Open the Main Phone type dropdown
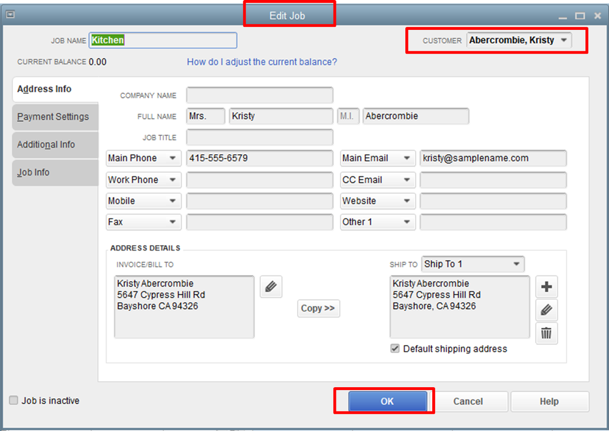Image resolution: width=609 pixels, height=431 pixels. click(143, 158)
